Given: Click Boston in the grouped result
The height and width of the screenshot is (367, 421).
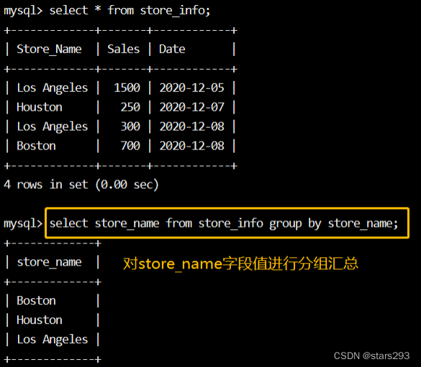Looking at the screenshot, I should 36,301.
